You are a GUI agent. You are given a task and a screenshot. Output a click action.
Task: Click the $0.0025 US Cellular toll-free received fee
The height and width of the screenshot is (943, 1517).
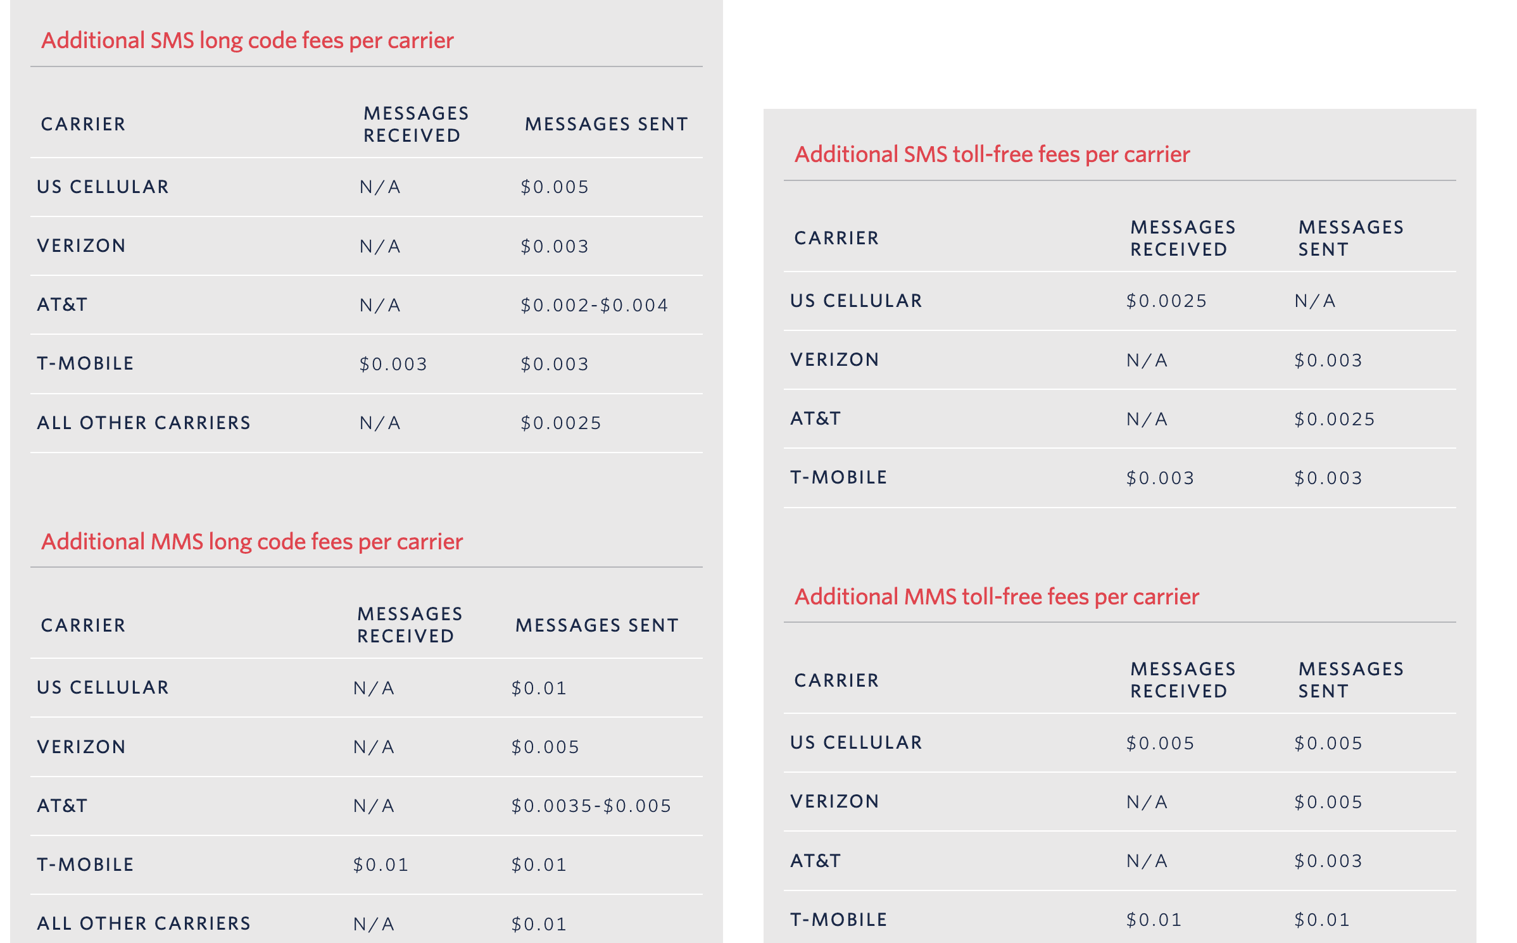[x=1166, y=301]
